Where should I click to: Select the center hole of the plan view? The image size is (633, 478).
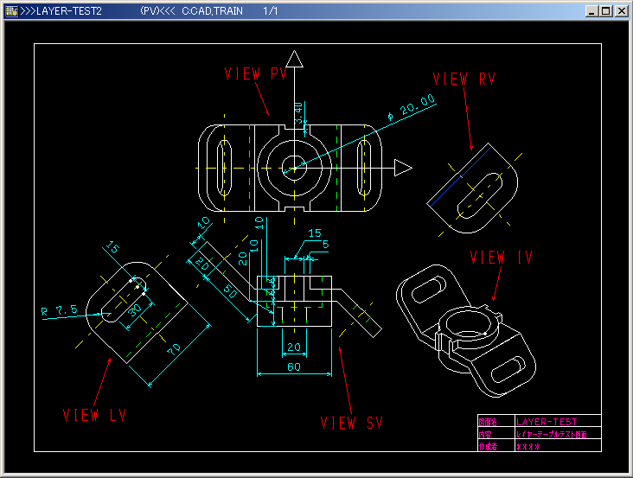295,168
